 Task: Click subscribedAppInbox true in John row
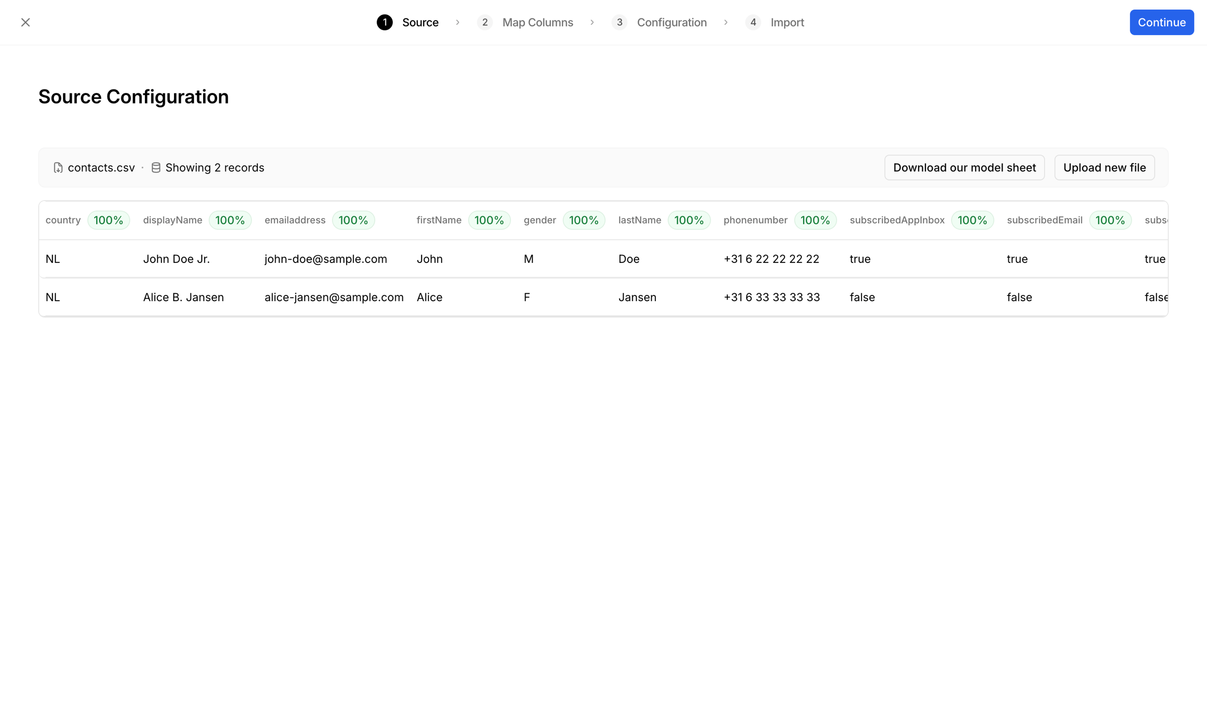click(x=860, y=259)
